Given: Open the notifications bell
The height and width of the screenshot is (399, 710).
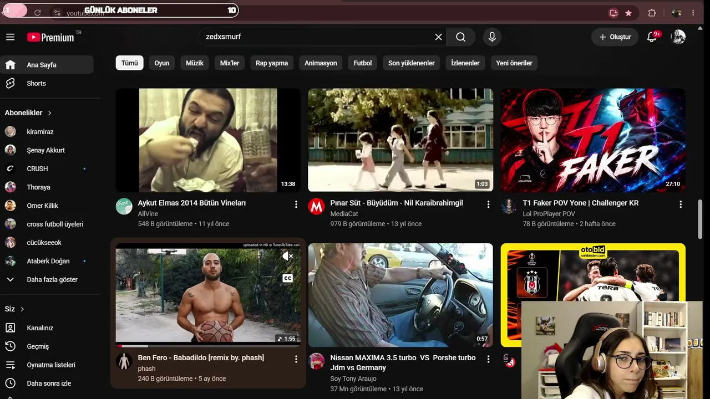Looking at the screenshot, I should tap(652, 37).
